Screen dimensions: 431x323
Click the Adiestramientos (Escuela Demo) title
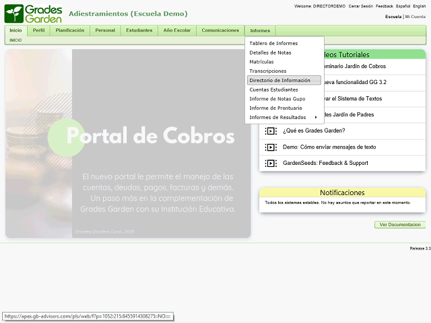[128, 13]
